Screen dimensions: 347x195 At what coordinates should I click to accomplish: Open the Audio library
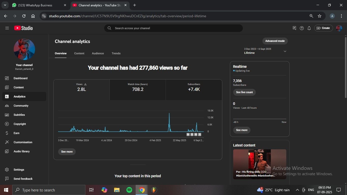[x=22, y=151]
